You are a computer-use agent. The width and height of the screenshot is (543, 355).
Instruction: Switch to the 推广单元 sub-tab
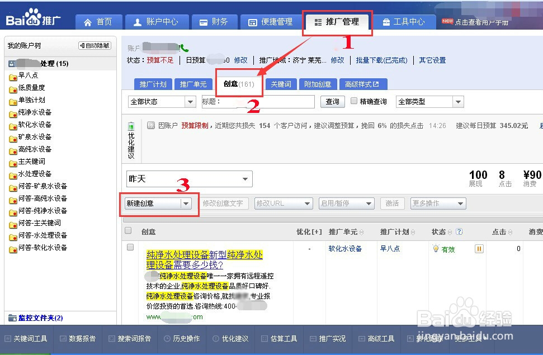tap(193, 84)
